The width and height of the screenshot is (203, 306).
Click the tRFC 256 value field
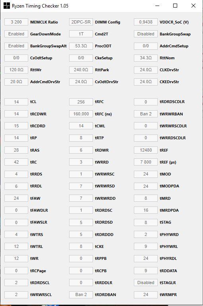[81, 102]
